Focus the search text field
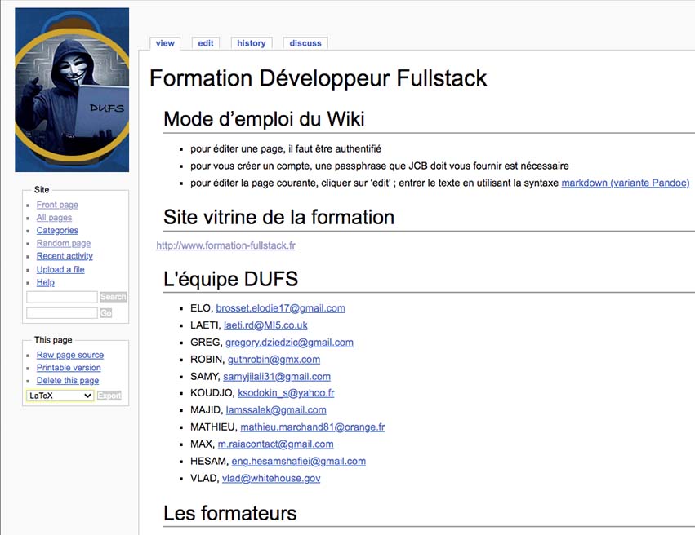The image size is (695, 535). tap(62, 297)
